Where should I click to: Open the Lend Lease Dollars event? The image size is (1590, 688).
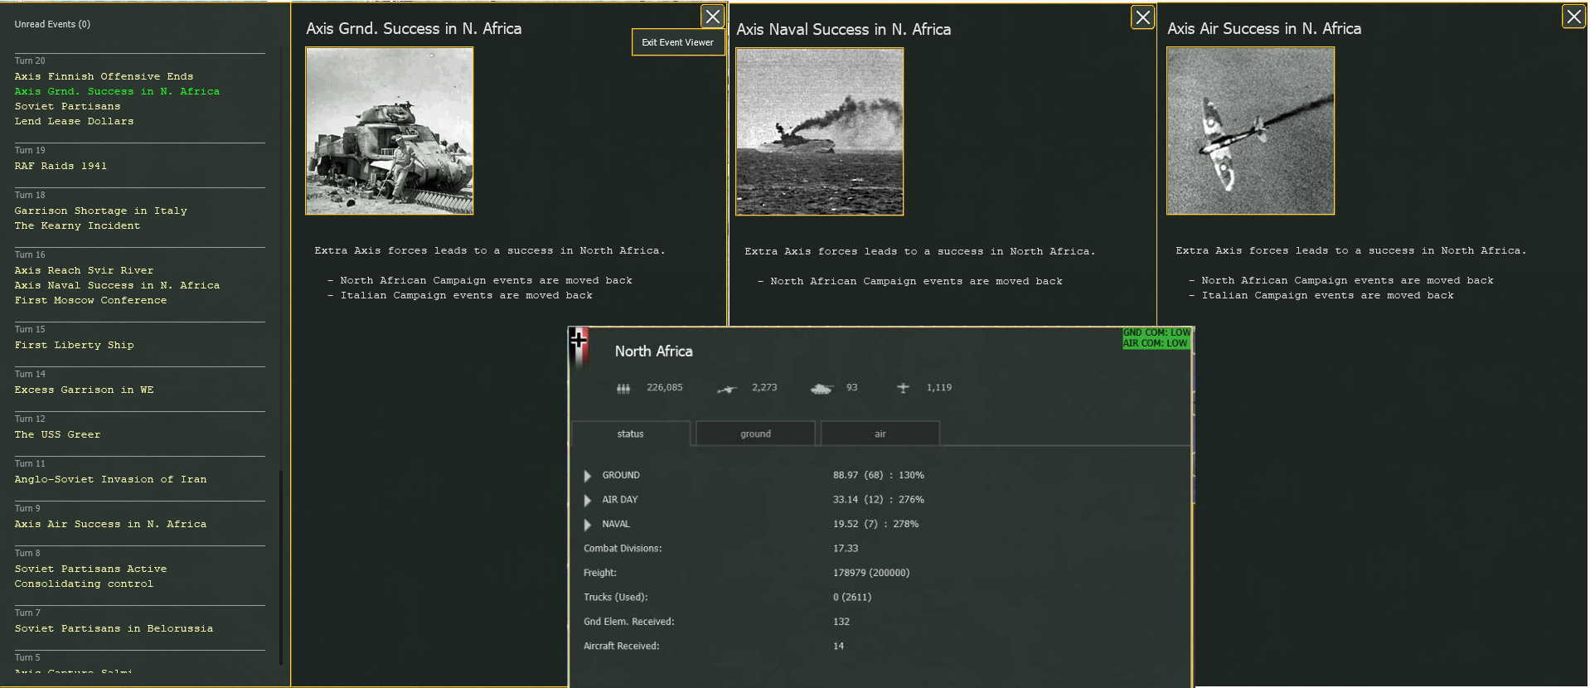(x=74, y=121)
